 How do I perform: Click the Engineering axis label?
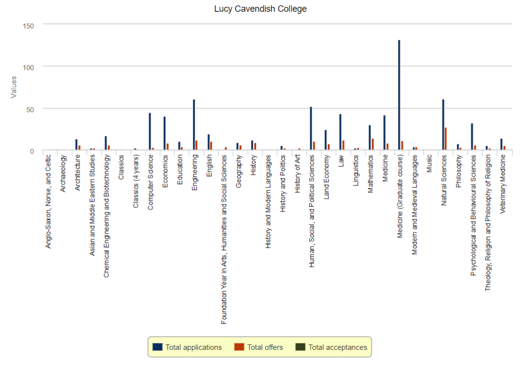point(195,173)
